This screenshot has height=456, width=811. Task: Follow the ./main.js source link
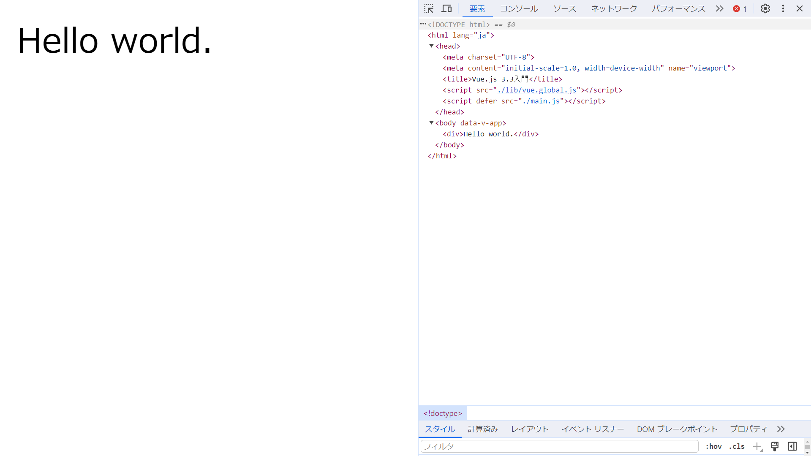click(541, 101)
